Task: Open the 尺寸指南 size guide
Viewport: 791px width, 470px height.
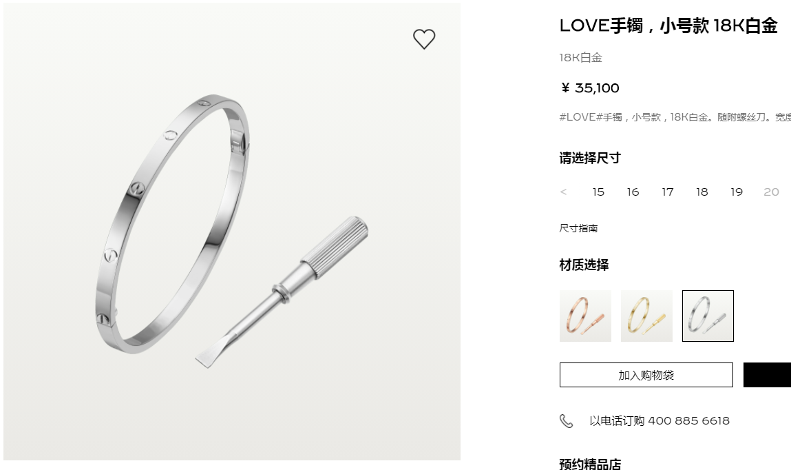Action: point(578,228)
